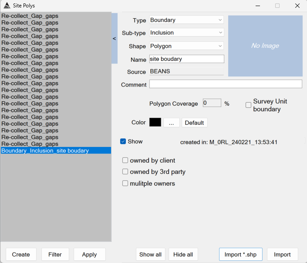
Task: Open the Shape dropdown showing Polygon
Action: click(186, 46)
